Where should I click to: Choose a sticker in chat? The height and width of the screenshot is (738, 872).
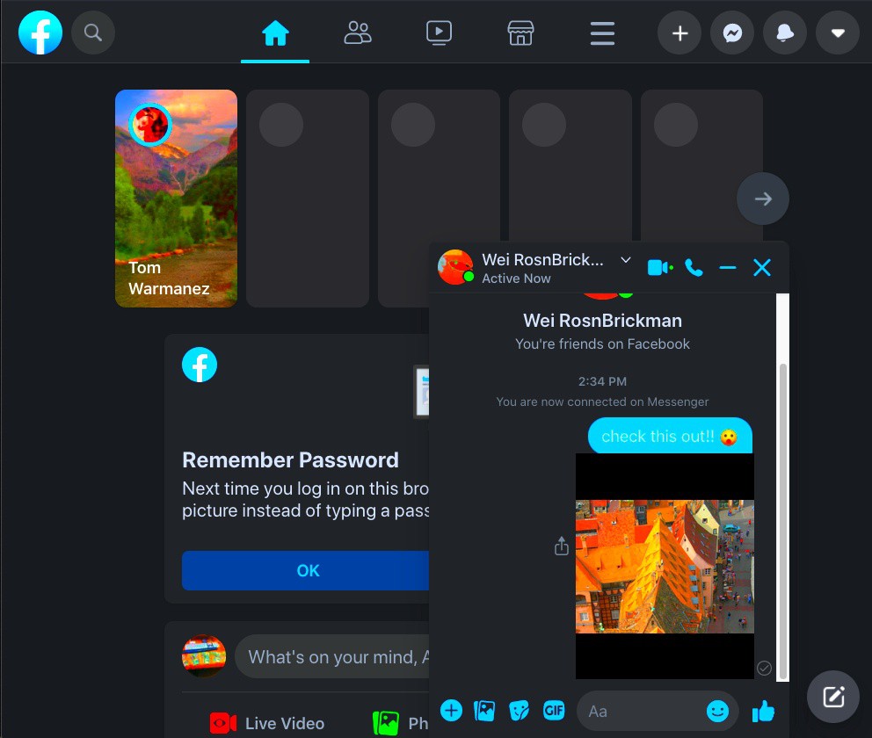519,711
